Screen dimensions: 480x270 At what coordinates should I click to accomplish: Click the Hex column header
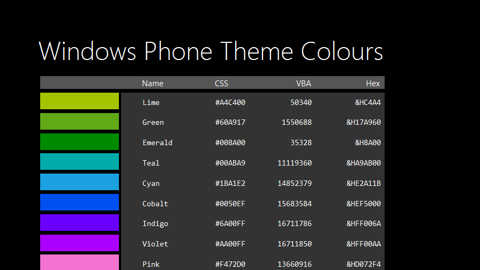click(x=373, y=83)
